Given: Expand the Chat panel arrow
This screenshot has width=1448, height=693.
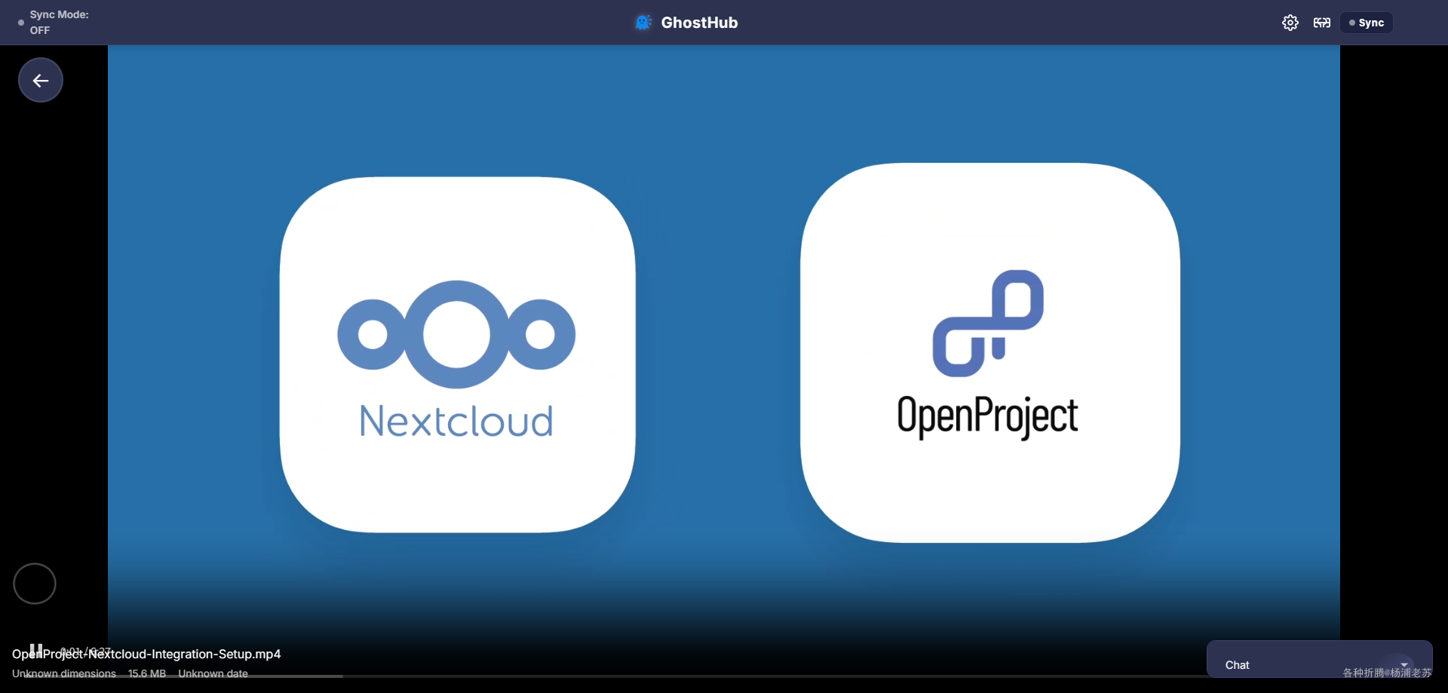Looking at the screenshot, I should click(1404, 664).
